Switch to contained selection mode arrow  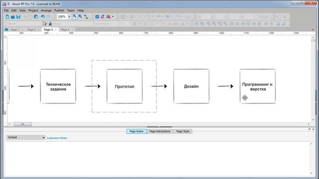[80, 17]
